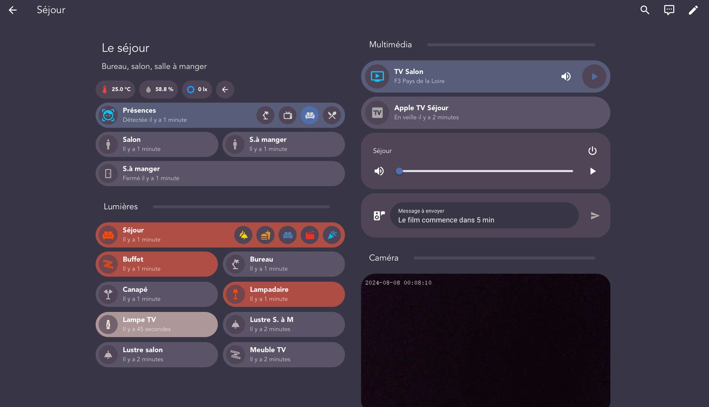Click the Apple TV icon
This screenshot has height=407, width=709.
pyautogui.click(x=377, y=113)
